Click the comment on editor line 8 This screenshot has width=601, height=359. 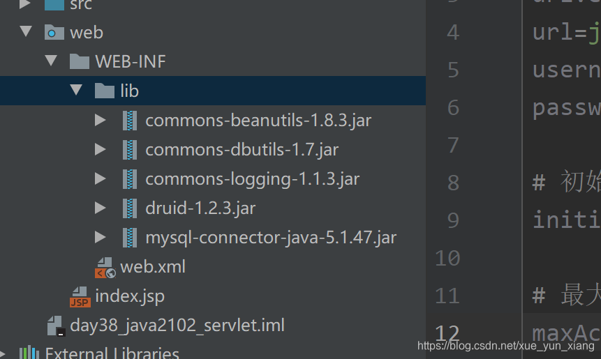tap(566, 182)
